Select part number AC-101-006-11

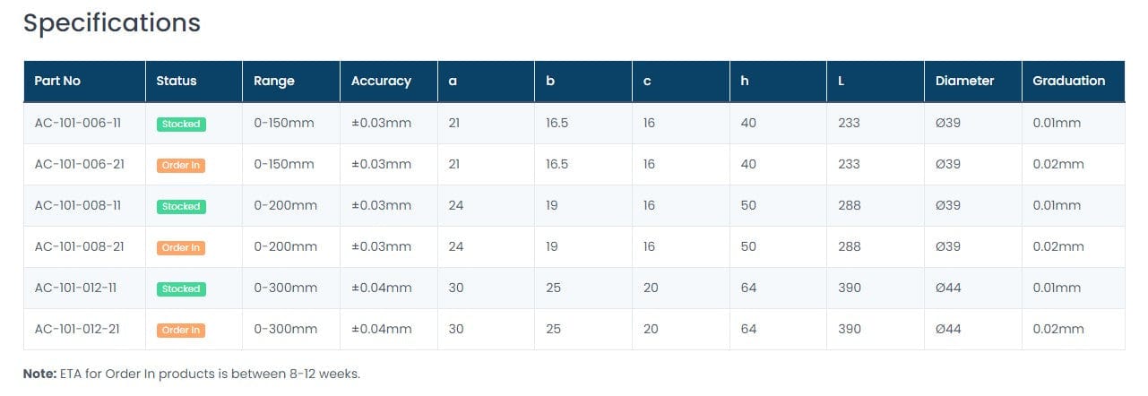click(77, 123)
